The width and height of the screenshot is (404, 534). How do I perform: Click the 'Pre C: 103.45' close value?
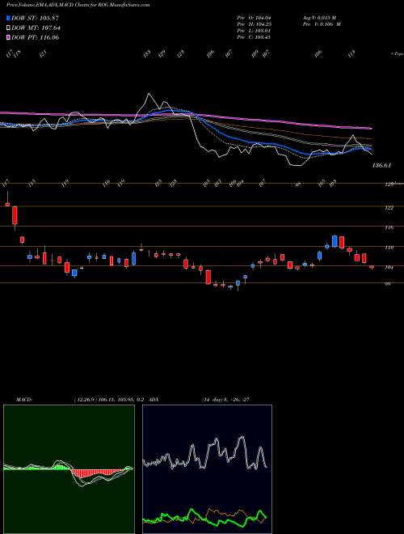pyautogui.click(x=255, y=36)
